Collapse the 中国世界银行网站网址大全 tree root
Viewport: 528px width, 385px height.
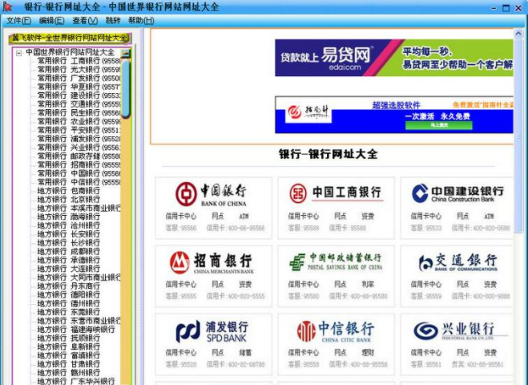point(19,53)
